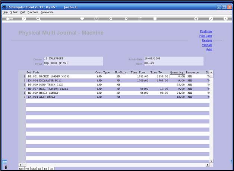Click the Ins button below grid
This screenshot has width=234, height=171.
[x=39, y=169]
